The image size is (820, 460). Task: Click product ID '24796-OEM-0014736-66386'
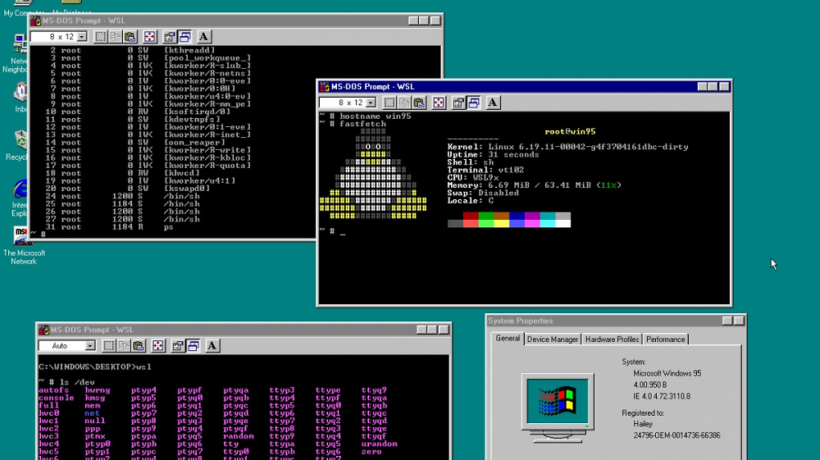click(676, 435)
